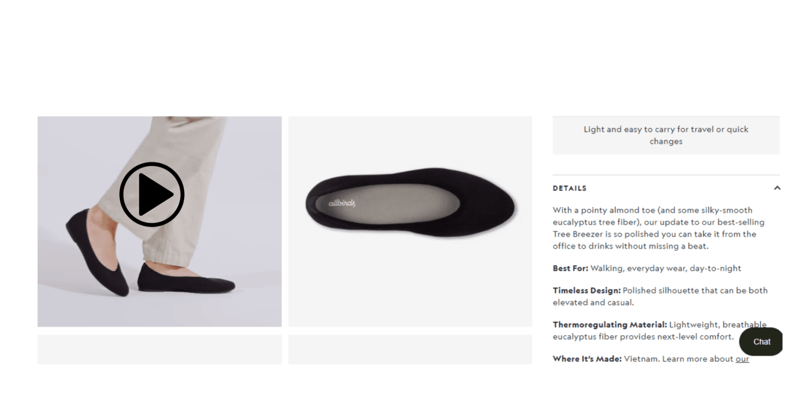The width and height of the screenshot is (811, 405).
Task: Collapse the Details section using chevron
Action: tap(777, 188)
